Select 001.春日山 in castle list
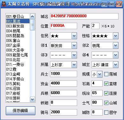The width and height of the screenshot is (124, 120). (18, 16)
